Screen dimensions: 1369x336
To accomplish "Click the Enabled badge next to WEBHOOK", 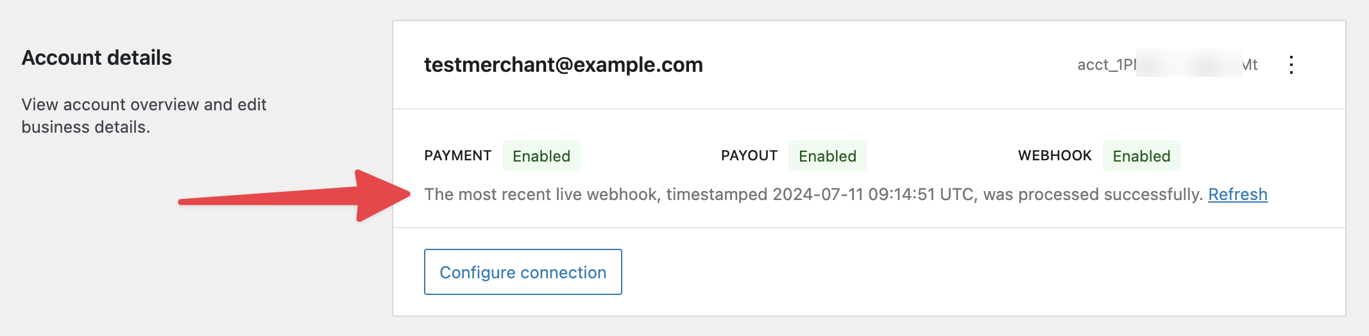I will tap(1141, 156).
